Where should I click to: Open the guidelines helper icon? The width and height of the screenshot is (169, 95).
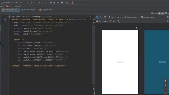click(x=119, y=21)
